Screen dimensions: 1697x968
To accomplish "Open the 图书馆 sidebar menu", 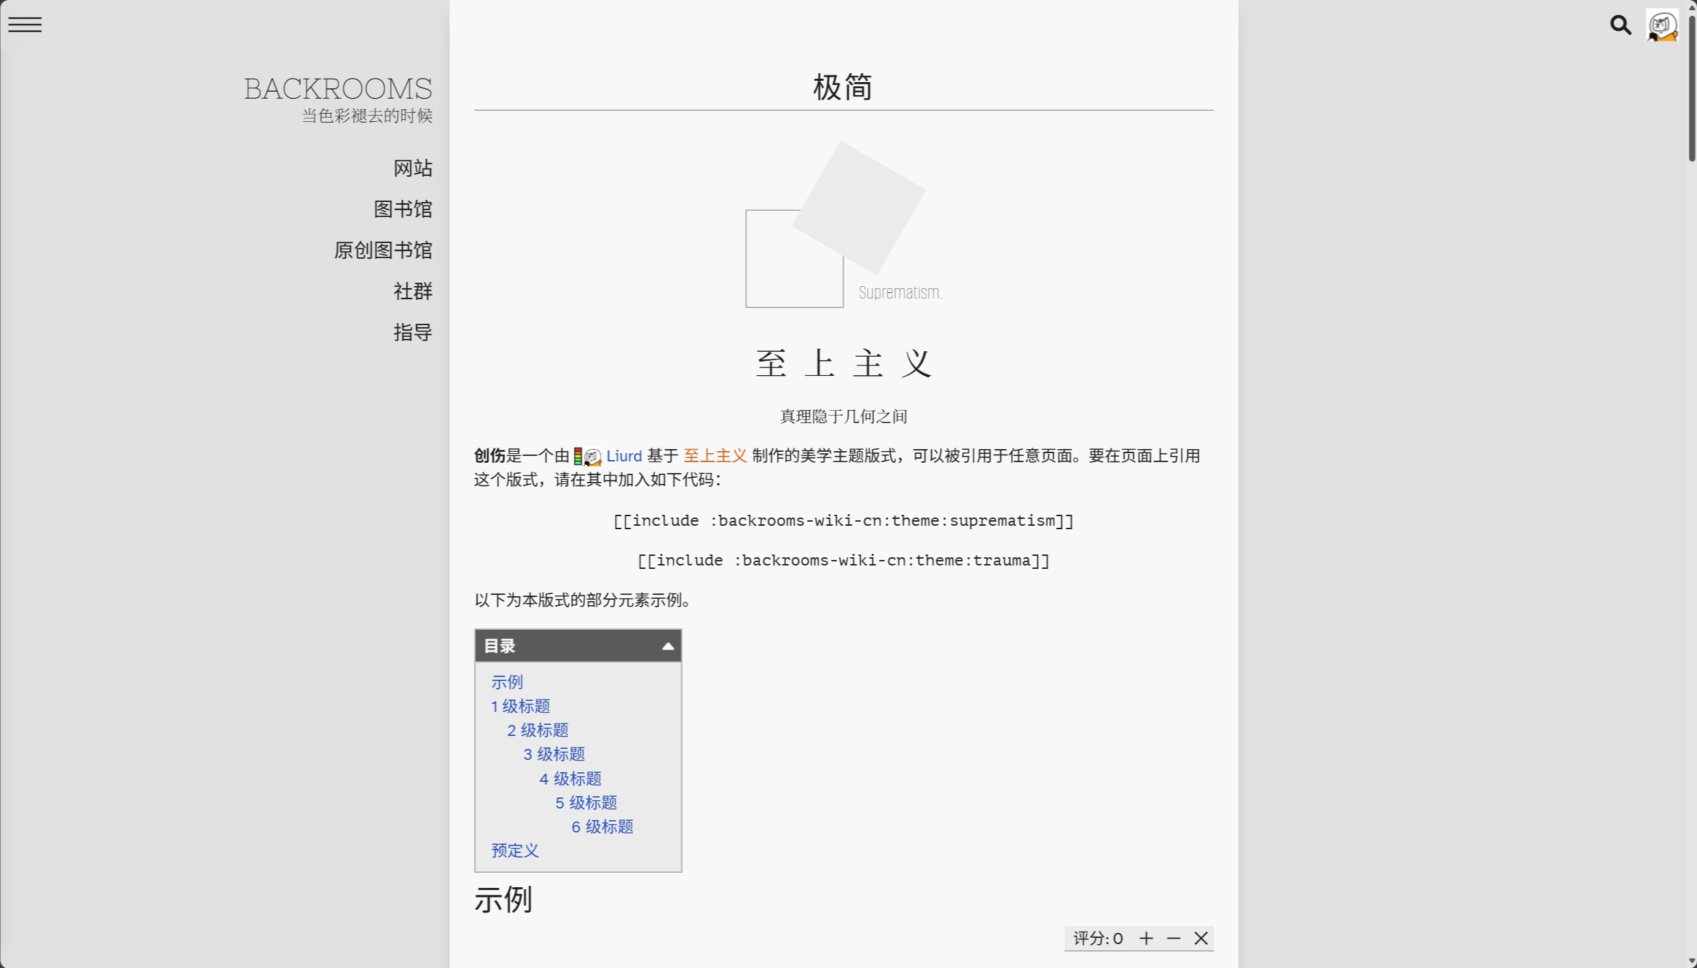I will tap(403, 209).
